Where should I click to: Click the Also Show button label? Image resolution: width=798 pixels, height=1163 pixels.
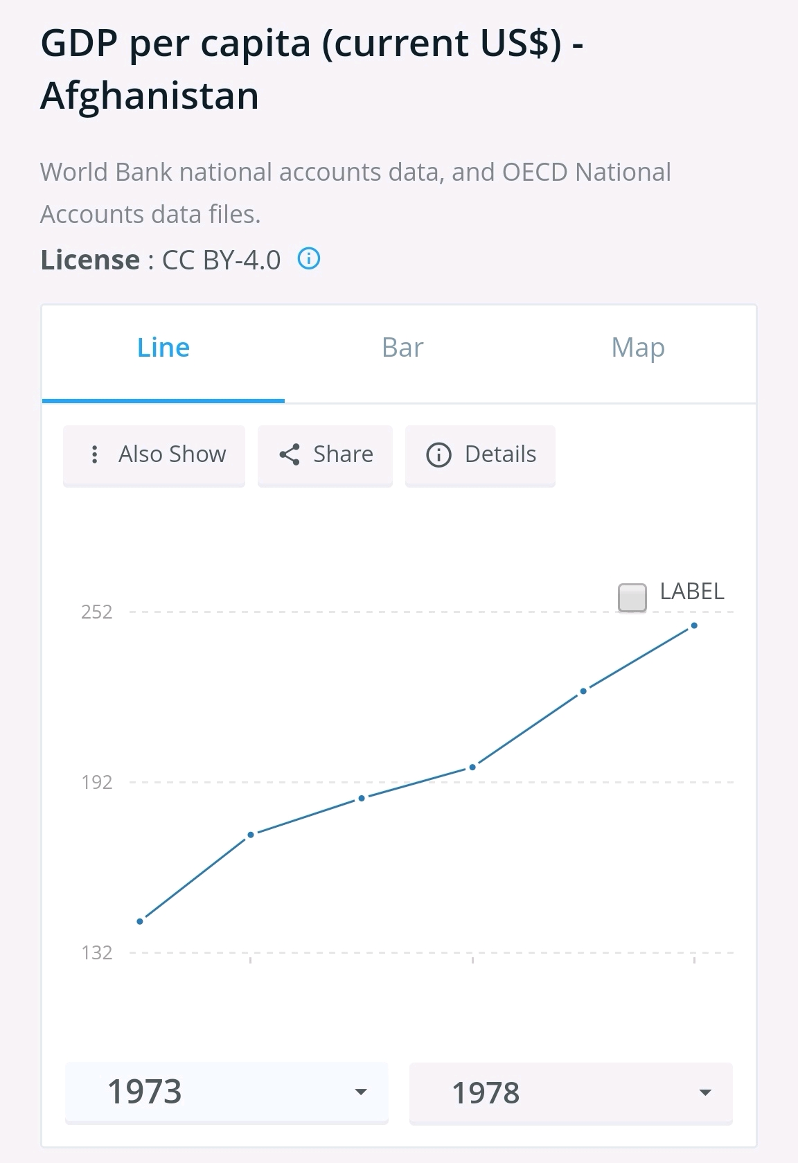[172, 454]
